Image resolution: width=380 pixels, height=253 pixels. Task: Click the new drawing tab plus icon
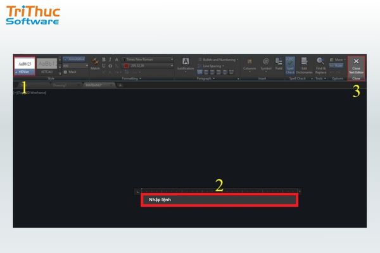click(120, 85)
